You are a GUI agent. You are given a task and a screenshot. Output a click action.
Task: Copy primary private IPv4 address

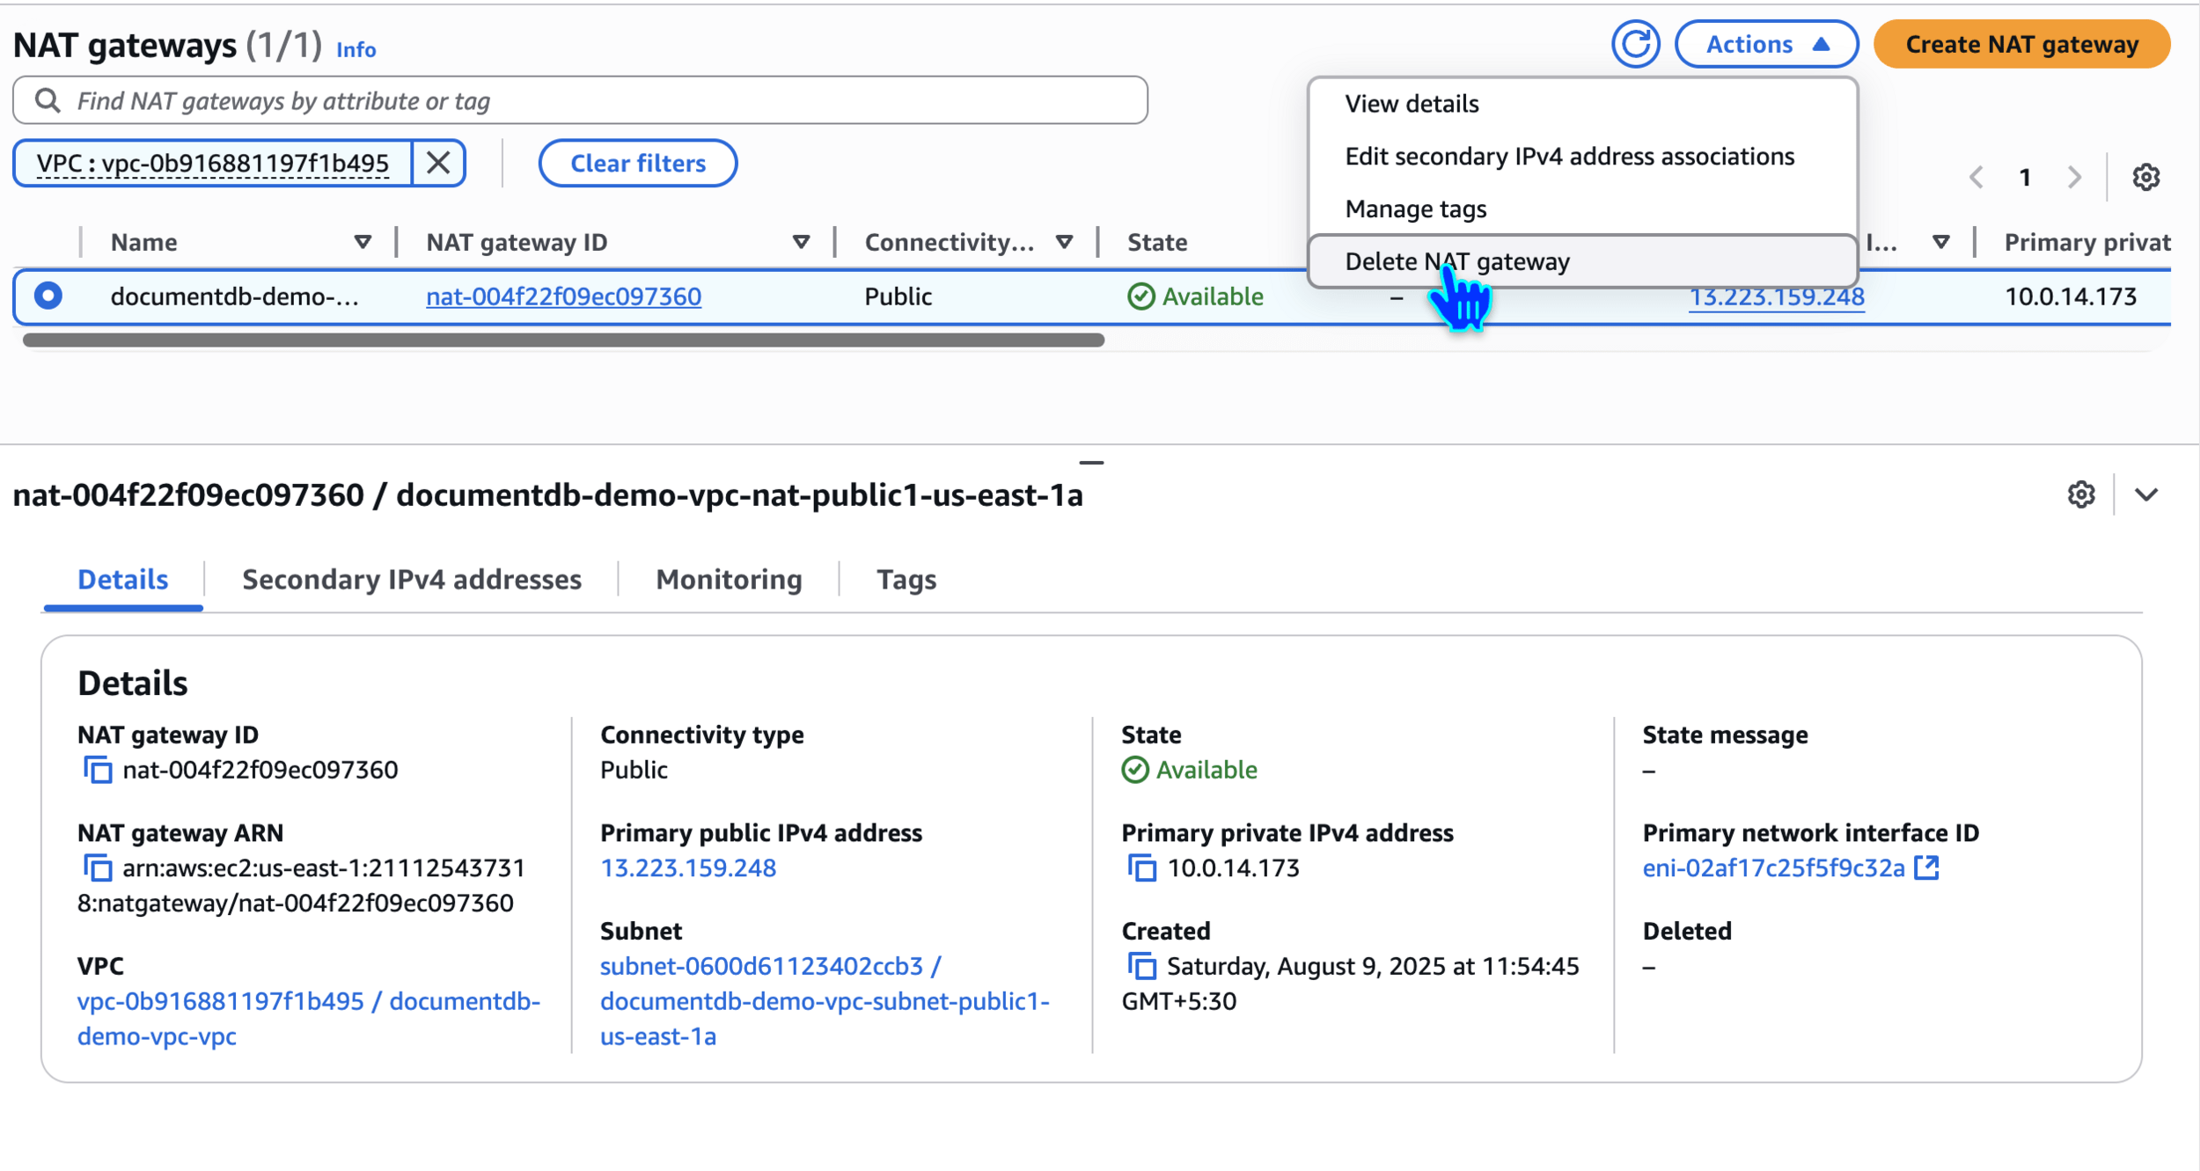[x=1142, y=868]
